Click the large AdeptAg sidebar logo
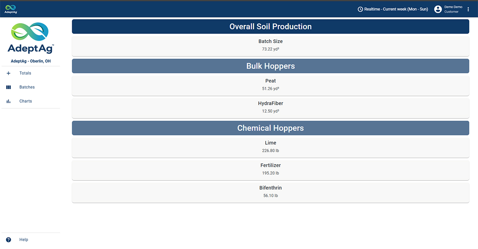The width and height of the screenshot is (478, 249). (30, 38)
